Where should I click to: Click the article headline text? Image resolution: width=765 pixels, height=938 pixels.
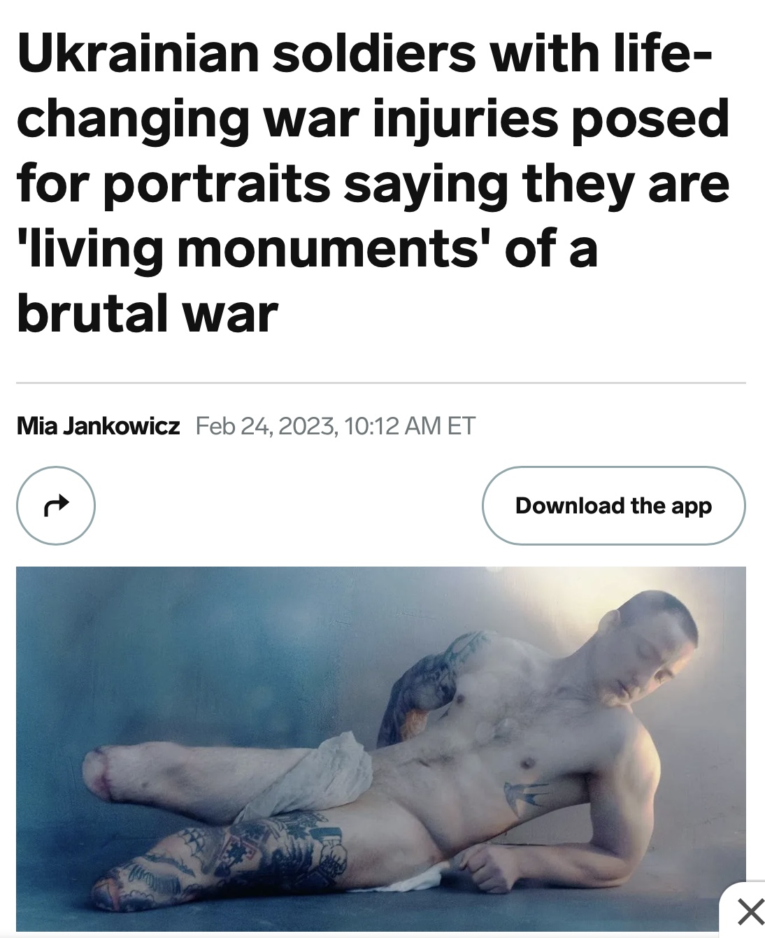click(x=373, y=183)
